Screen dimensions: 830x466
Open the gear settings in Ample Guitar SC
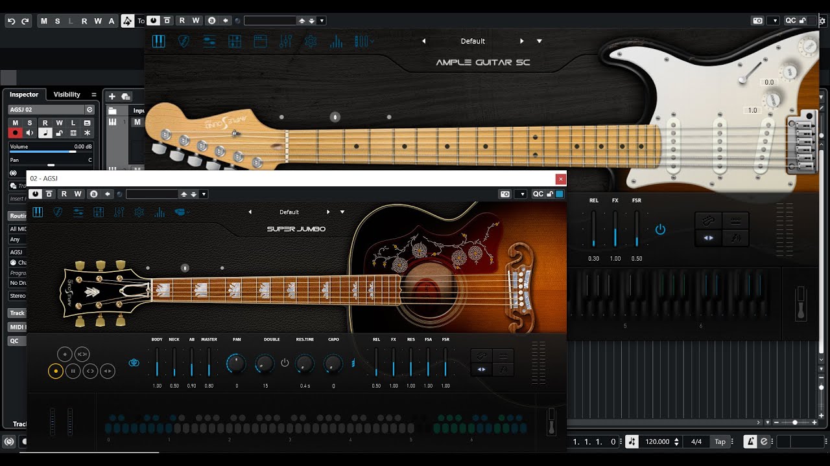(311, 41)
